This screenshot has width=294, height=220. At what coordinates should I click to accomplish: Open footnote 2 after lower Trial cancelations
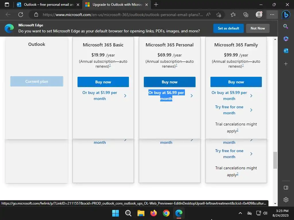coord(237,174)
